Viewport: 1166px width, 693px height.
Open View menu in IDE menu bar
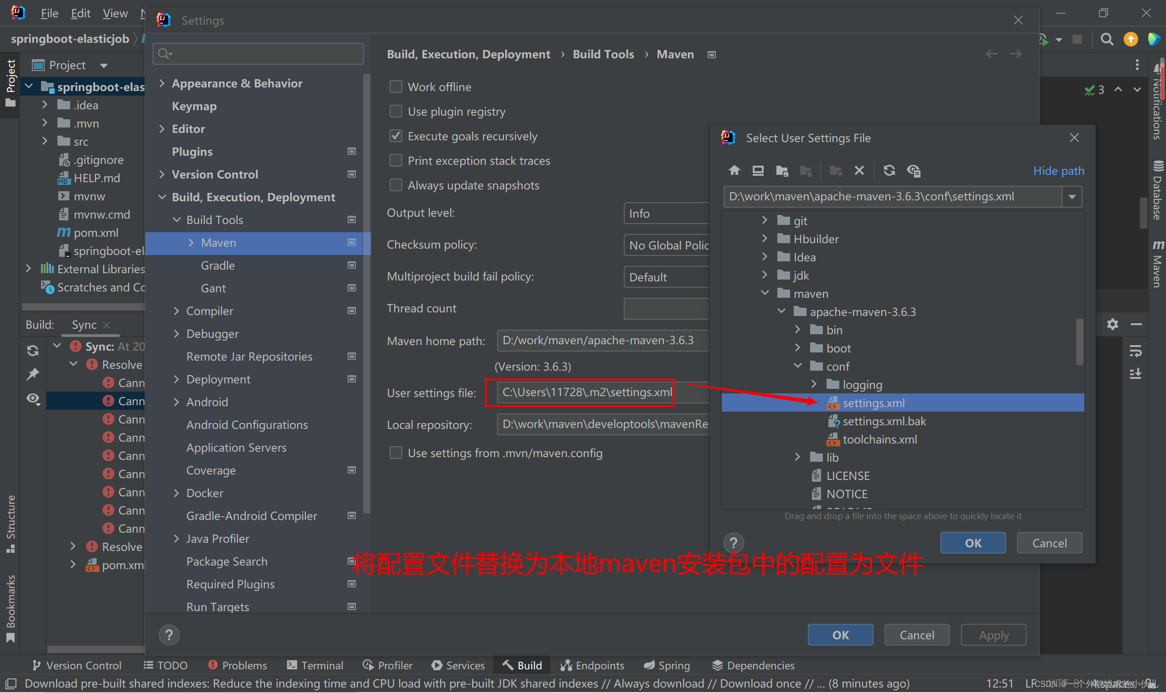click(115, 13)
